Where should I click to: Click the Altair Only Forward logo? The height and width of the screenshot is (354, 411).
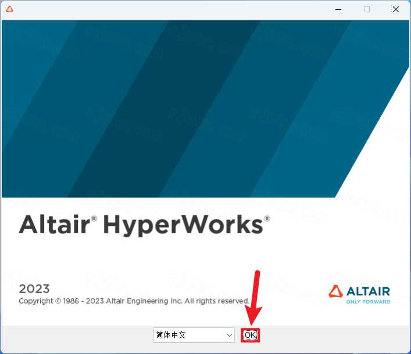[359, 295]
